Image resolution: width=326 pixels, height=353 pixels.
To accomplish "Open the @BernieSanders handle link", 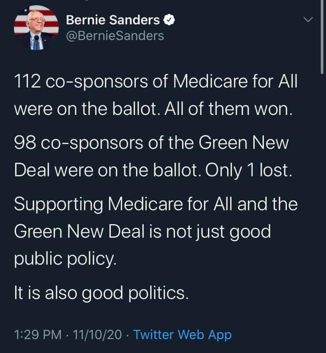I will pos(115,35).
